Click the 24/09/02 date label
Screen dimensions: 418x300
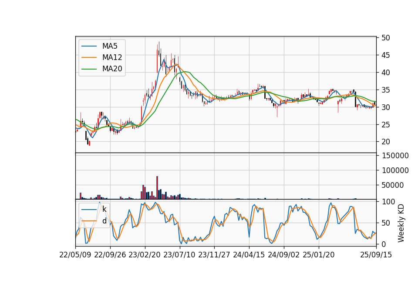pos(283,255)
